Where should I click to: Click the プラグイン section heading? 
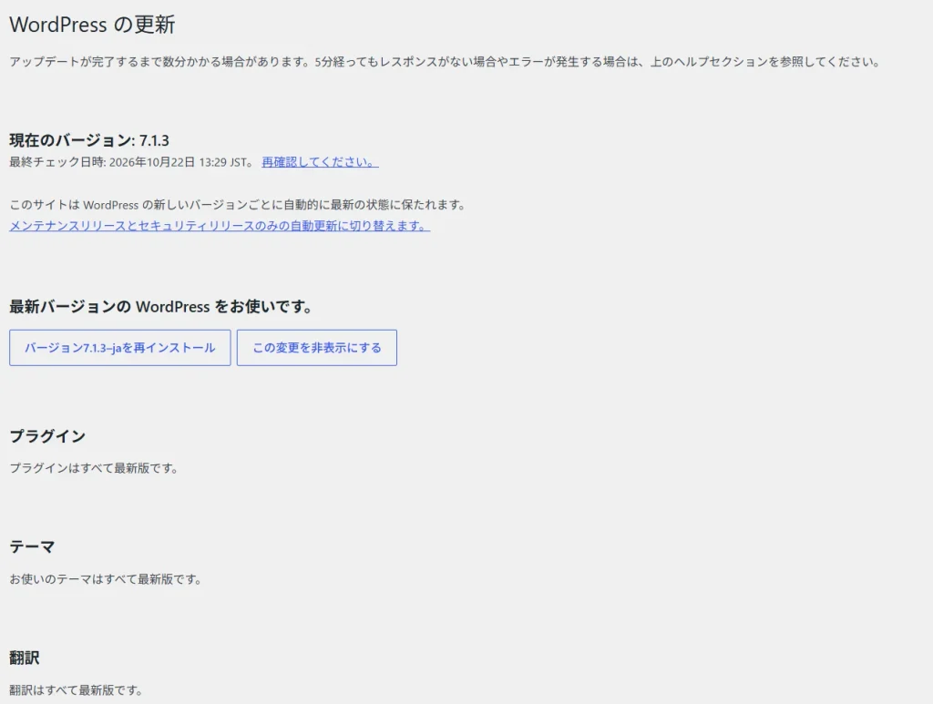tap(47, 436)
